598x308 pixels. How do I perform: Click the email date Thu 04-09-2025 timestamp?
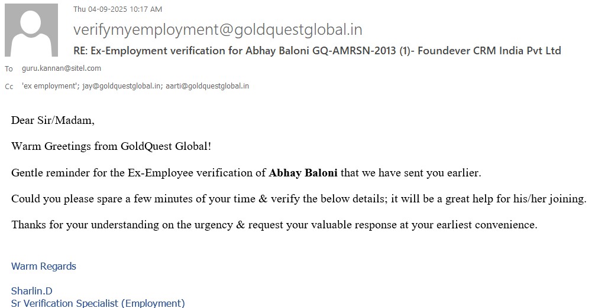point(117,9)
